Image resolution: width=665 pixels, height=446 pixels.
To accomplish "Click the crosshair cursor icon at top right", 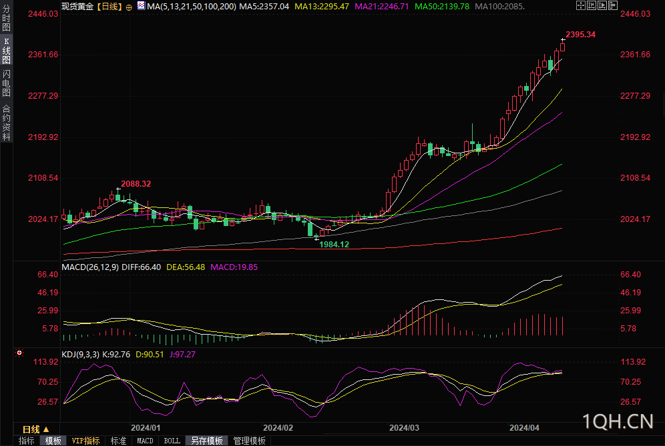I will pos(581,5).
